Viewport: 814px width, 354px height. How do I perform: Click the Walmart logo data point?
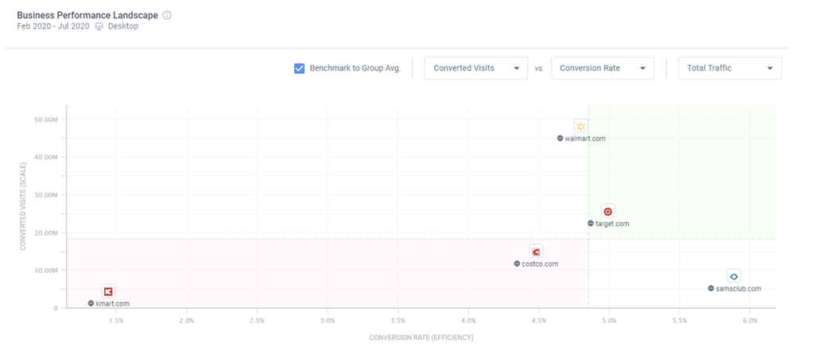click(581, 126)
